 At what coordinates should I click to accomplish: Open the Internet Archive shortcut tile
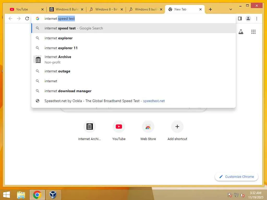pos(90,131)
